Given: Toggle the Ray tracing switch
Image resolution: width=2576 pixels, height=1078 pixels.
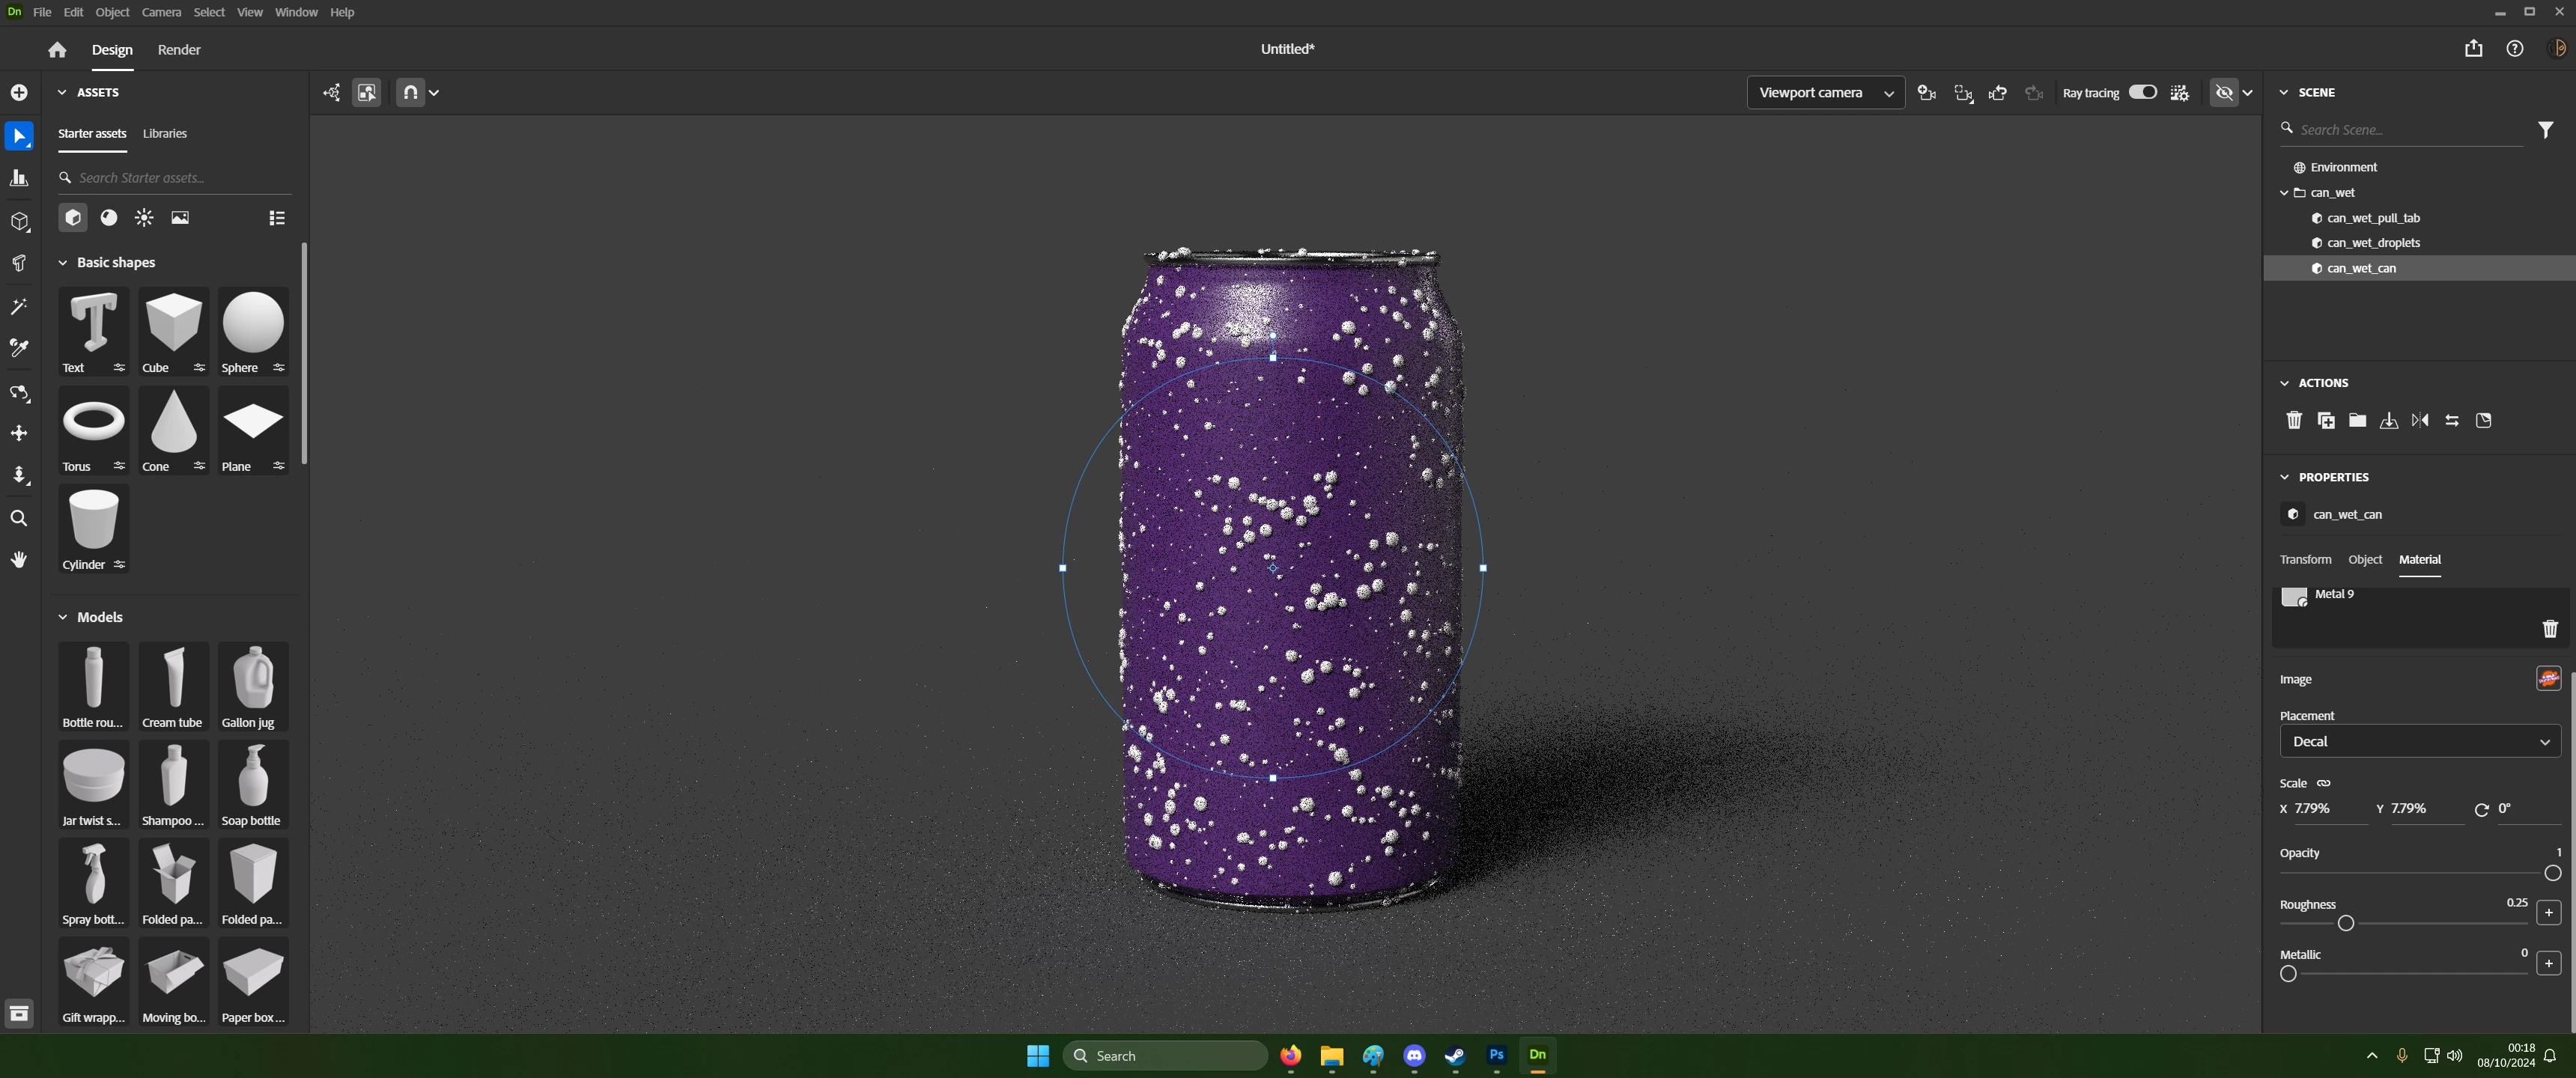Looking at the screenshot, I should pyautogui.click(x=2142, y=92).
